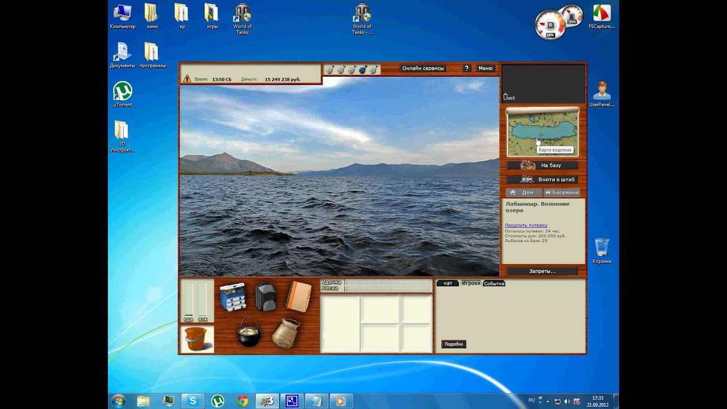Open Google Chrome from the taskbar
727x409 pixels.
[x=243, y=401]
